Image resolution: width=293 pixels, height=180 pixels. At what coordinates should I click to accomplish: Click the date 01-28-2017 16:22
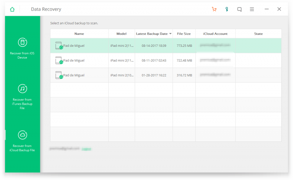click(x=154, y=75)
